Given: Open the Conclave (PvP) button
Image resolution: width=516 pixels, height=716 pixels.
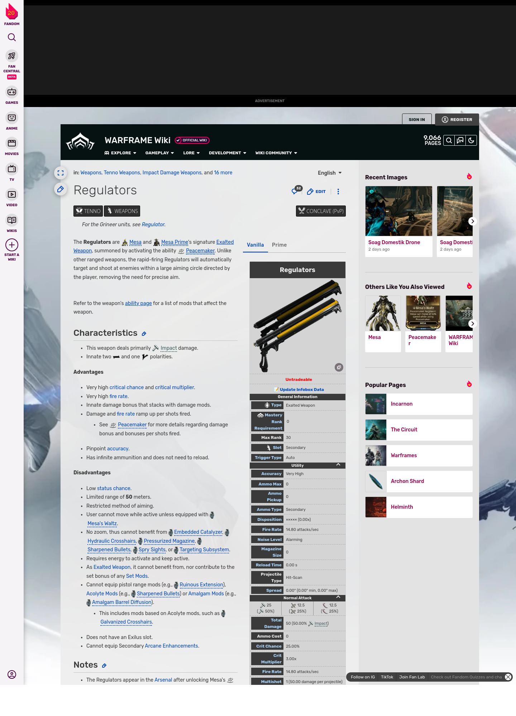Looking at the screenshot, I should 321,211.
